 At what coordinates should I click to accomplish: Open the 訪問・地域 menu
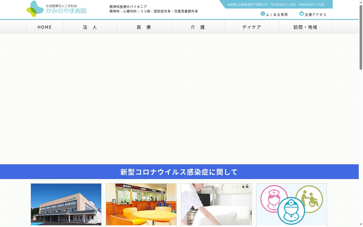[305, 27]
